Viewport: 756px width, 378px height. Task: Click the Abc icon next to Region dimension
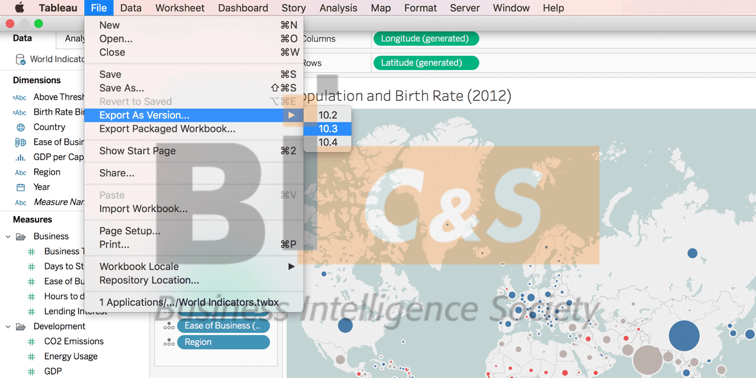click(x=21, y=172)
